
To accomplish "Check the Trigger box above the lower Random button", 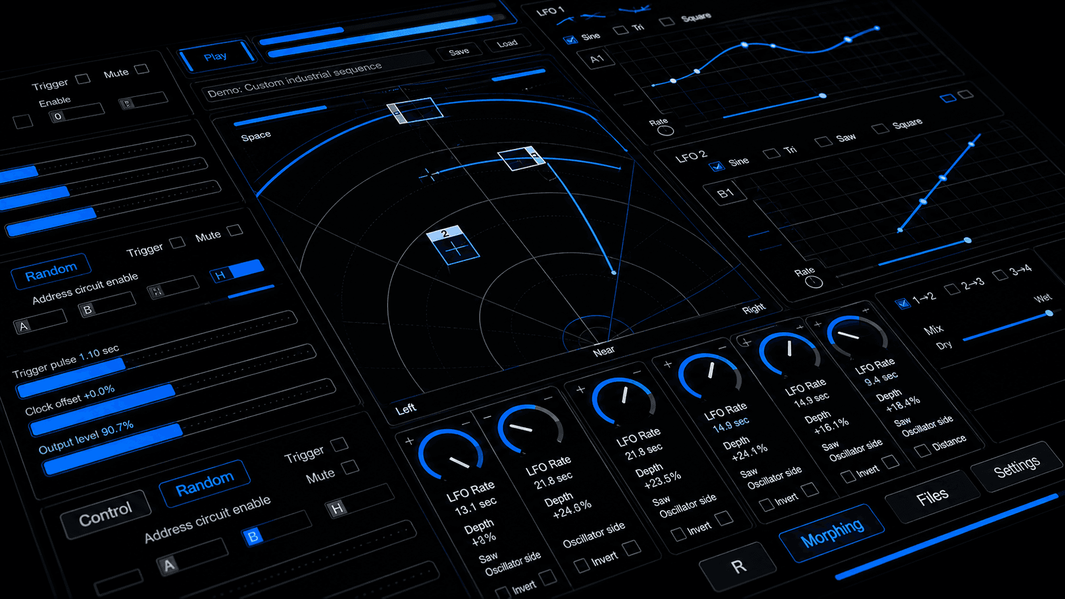I will [x=340, y=444].
